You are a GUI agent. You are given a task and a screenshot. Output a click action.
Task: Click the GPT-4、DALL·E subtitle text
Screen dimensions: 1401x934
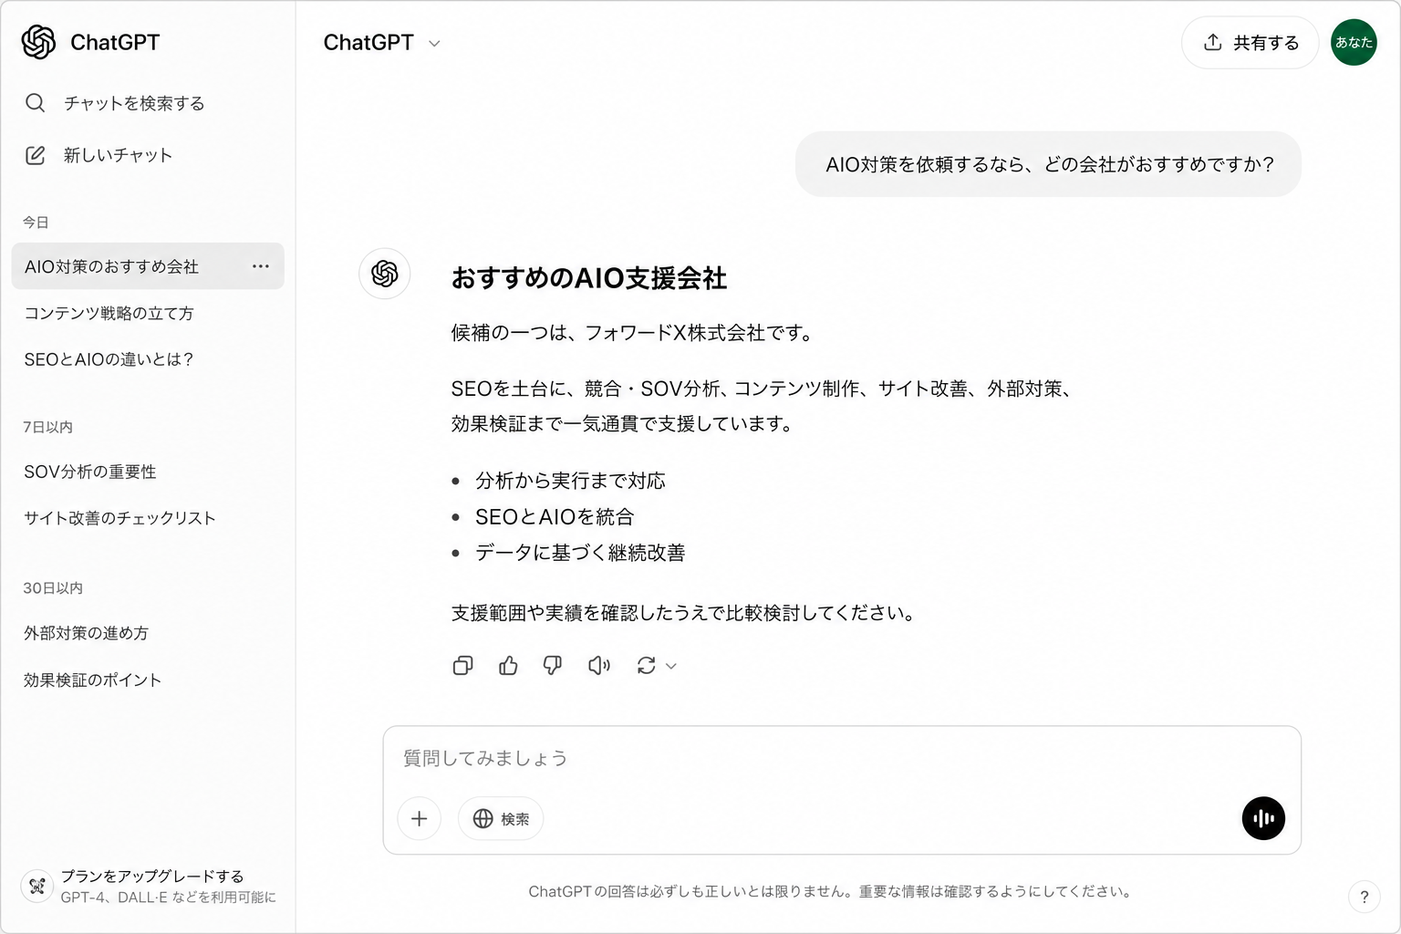tap(168, 898)
